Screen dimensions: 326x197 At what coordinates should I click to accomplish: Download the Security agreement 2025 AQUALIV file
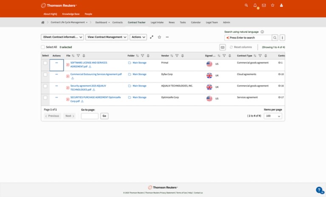(x=94, y=90)
